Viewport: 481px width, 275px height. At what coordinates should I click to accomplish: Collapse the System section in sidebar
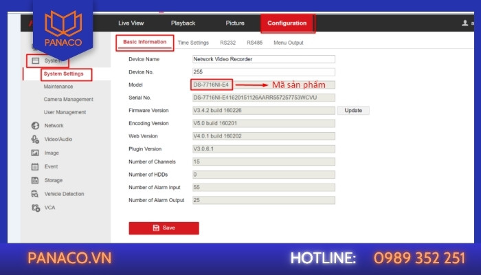47,60
